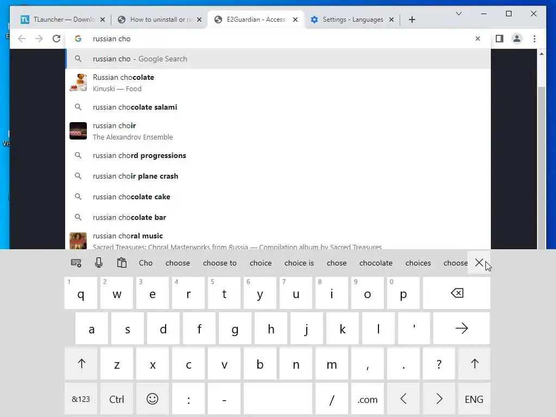Tap the Ctrl key
This screenshot has height=417, width=556.
pyautogui.click(x=117, y=399)
